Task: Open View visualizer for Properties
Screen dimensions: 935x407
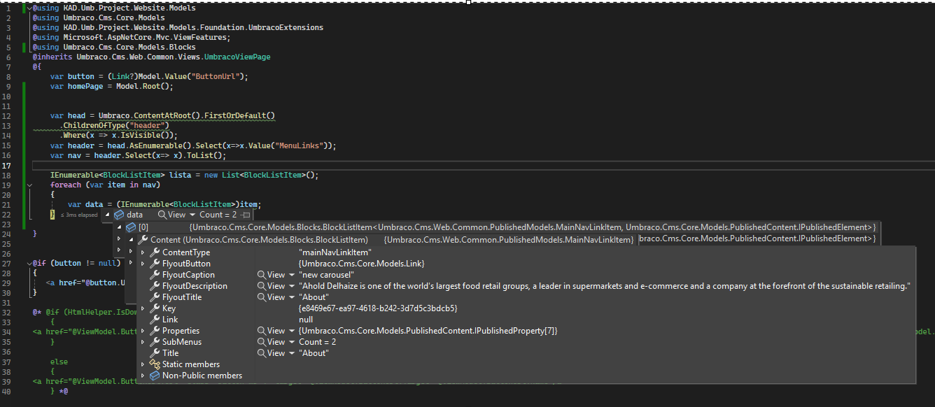Action: click(271, 331)
